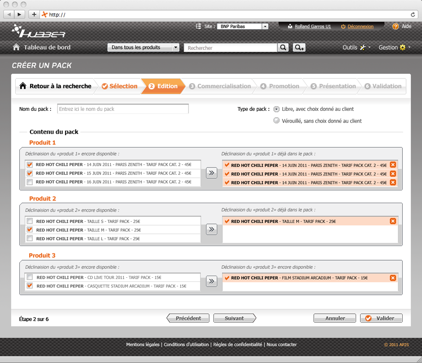Click the Suivant button
Viewport: 422px width, 363px height.
tap(234, 318)
